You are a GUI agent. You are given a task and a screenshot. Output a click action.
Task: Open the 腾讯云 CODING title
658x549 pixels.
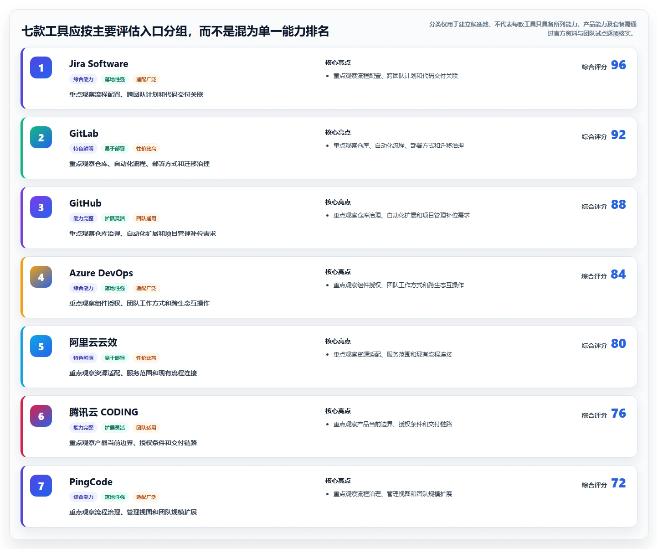point(103,412)
